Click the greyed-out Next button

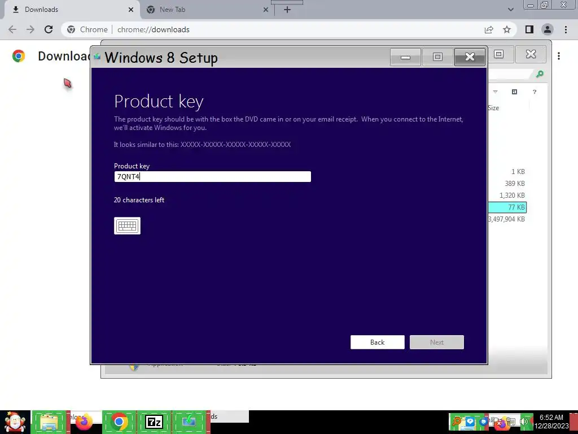(436, 342)
